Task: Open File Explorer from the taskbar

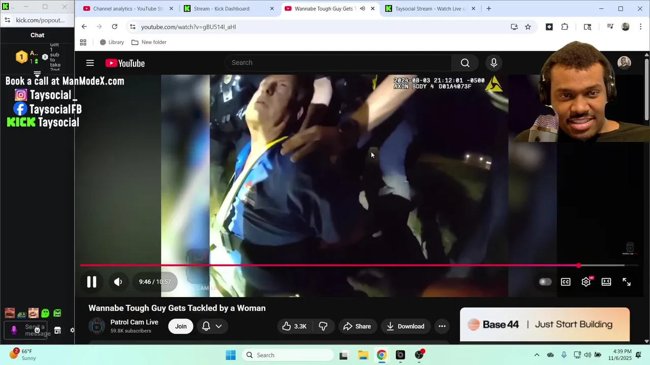Action: [x=363, y=355]
